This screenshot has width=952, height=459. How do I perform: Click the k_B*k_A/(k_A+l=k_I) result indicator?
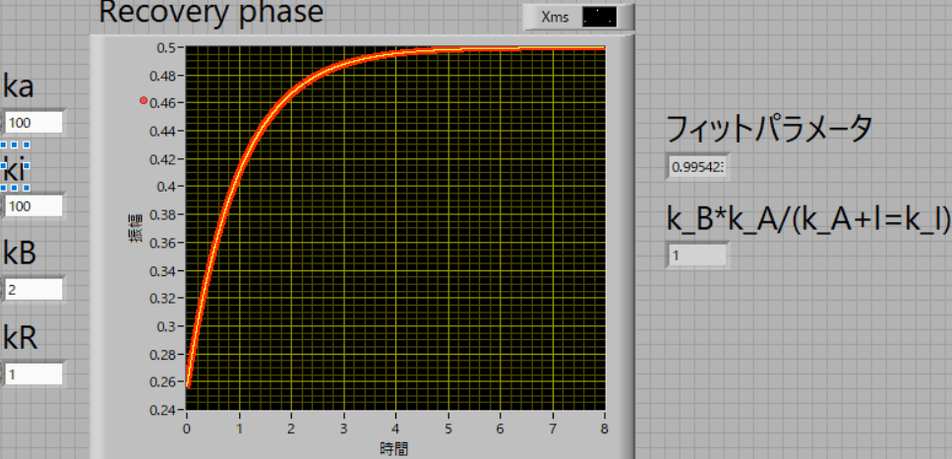(x=697, y=256)
